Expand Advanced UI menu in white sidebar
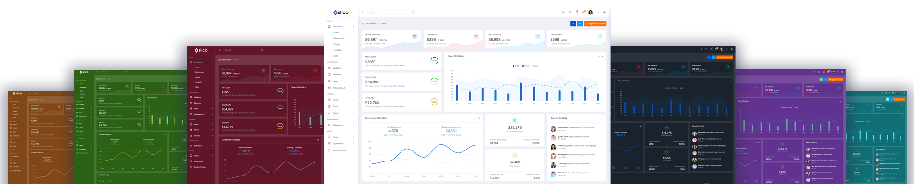 (x=341, y=88)
